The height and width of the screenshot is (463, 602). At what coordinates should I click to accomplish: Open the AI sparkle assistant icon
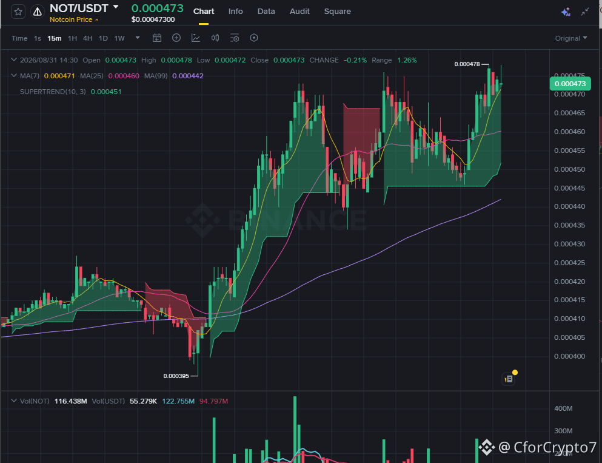click(566, 12)
